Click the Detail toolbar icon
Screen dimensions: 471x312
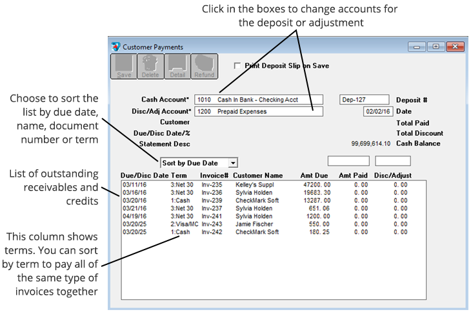click(x=176, y=66)
